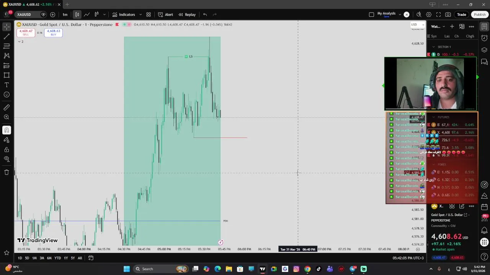Open watchlist advanced view table icon
The image size is (490, 275).
click(462, 26)
